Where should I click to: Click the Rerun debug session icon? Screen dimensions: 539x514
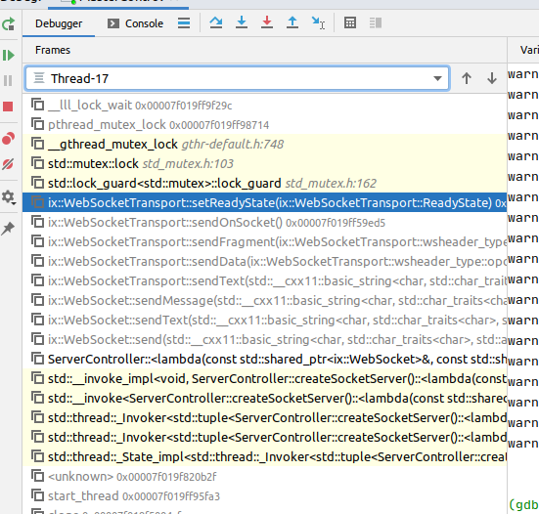pyautogui.click(x=8, y=23)
